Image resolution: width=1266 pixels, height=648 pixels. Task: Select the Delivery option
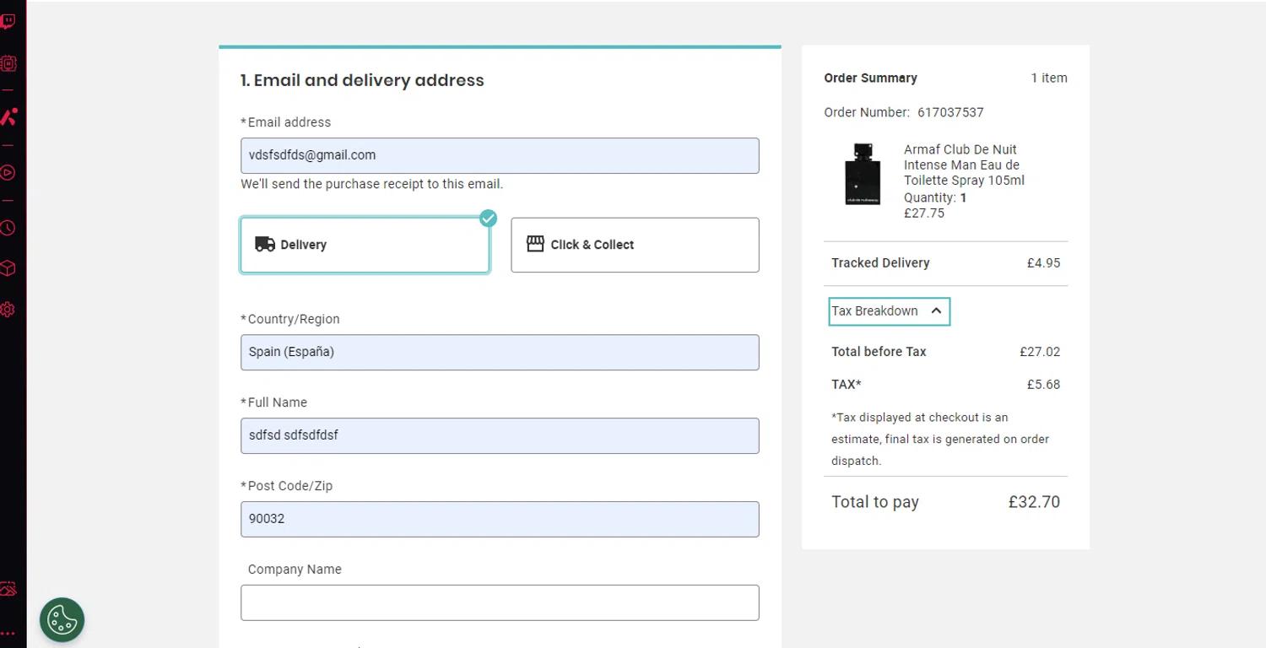(365, 245)
